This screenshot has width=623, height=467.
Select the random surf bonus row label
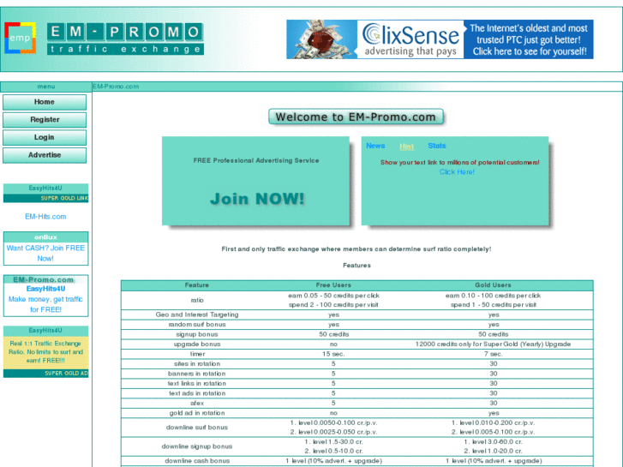pos(197,324)
